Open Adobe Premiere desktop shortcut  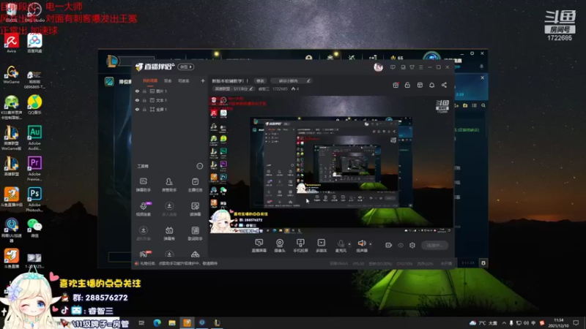pyautogui.click(x=34, y=169)
